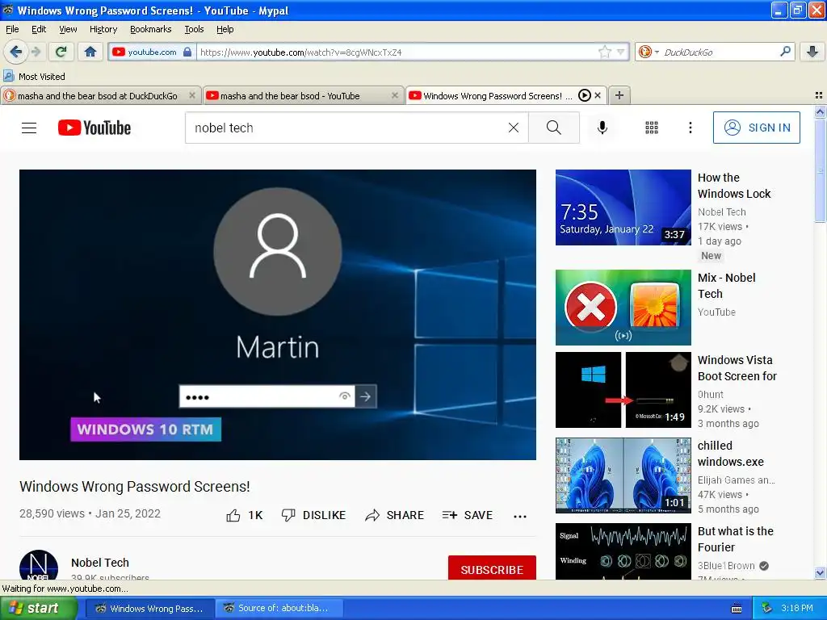Select Windows Wrong Pass... taskbar button

click(149, 609)
